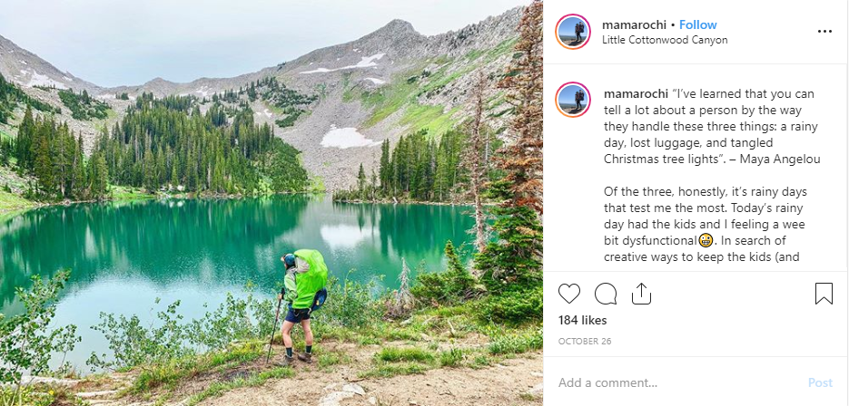Click the grinning emoji in the caption
The width and height of the screenshot is (849, 406).
pyautogui.click(x=705, y=240)
